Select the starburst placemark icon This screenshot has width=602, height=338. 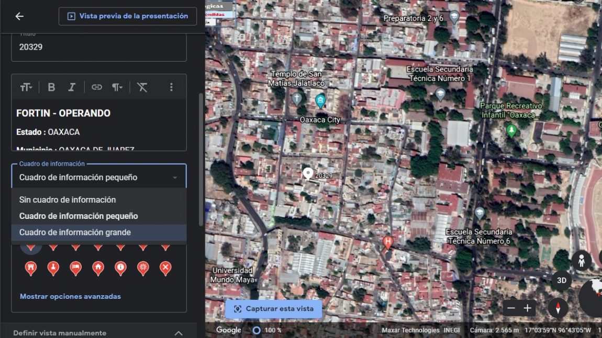[143, 268]
